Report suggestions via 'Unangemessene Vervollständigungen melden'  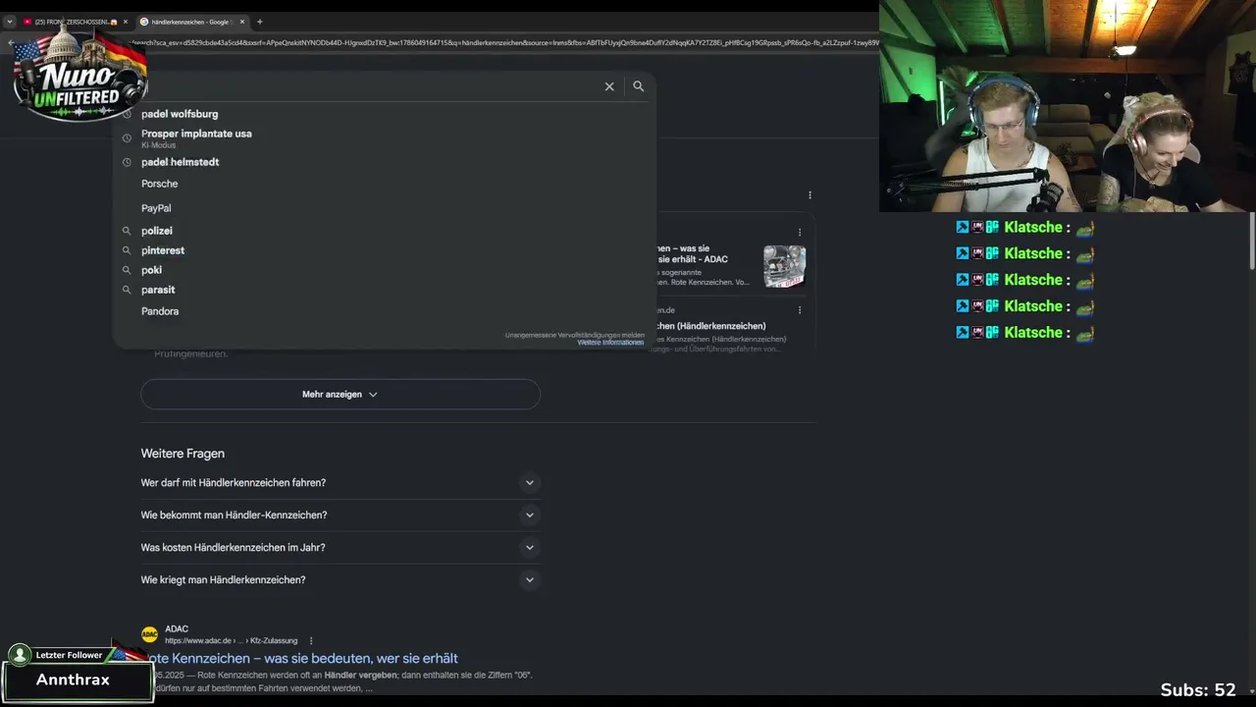tap(575, 335)
